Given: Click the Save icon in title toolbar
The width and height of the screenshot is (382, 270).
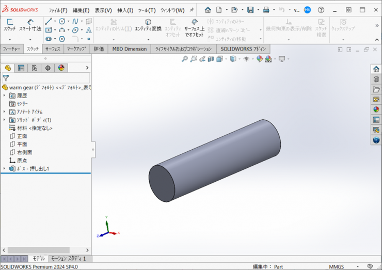Looking at the screenshot, I should (250, 10).
